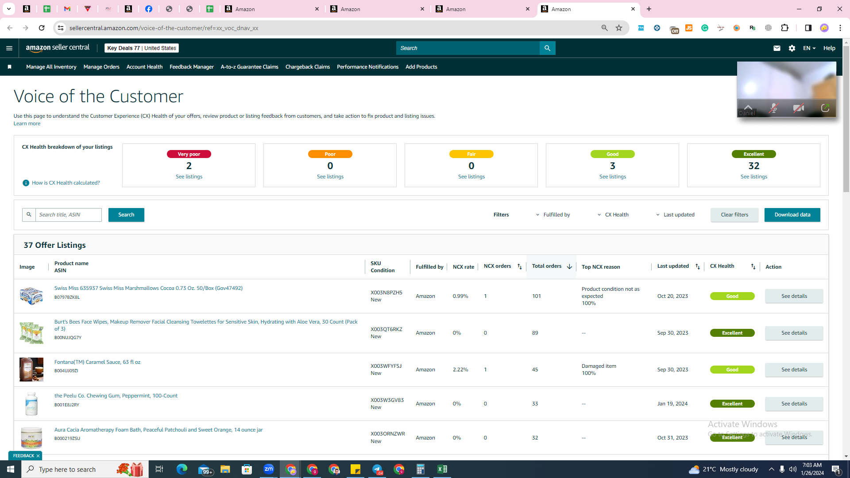The image size is (850, 478).
Task: Open A-to-z Guarantee Claims
Action: [x=250, y=67]
